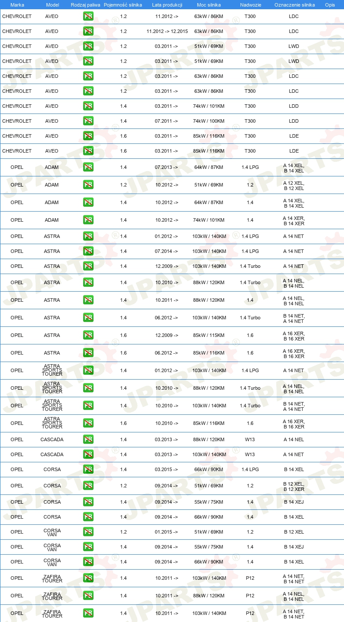The height and width of the screenshot is (622, 344).
Task: Select OPEL brand cell in Adam 1.2 row
Action: tap(17, 185)
